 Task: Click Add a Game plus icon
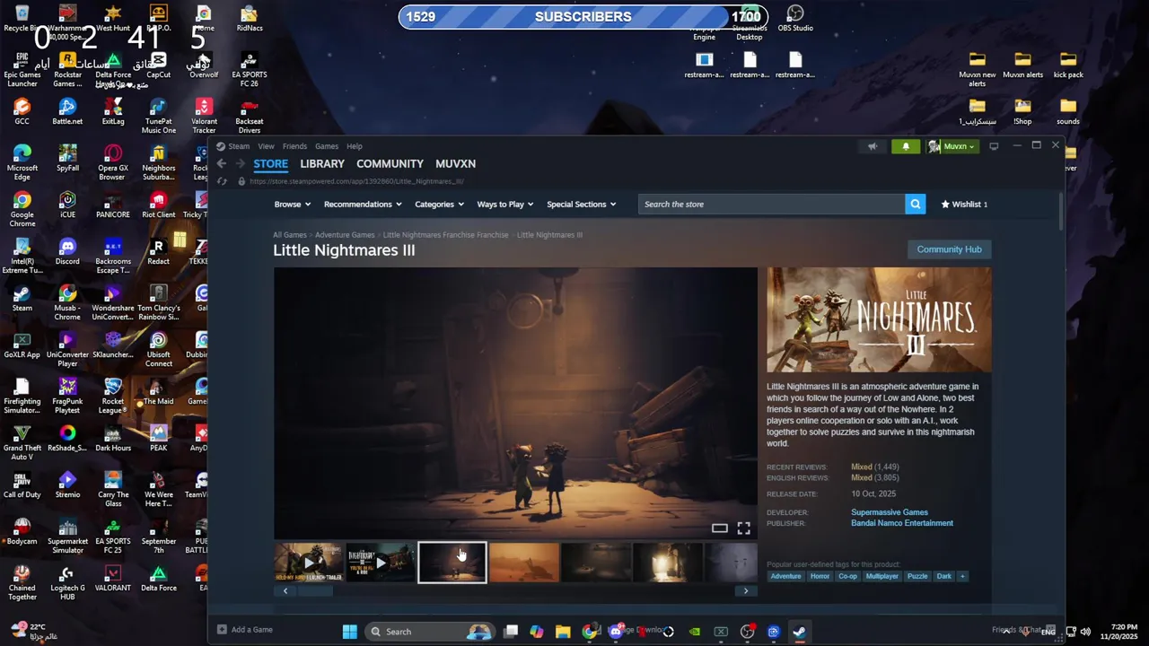(223, 630)
